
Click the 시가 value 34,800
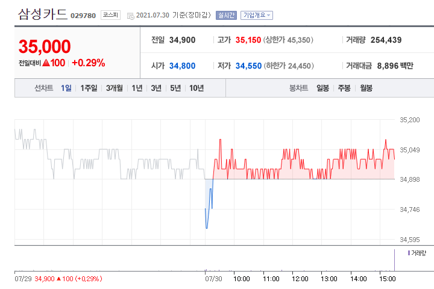tap(182, 66)
